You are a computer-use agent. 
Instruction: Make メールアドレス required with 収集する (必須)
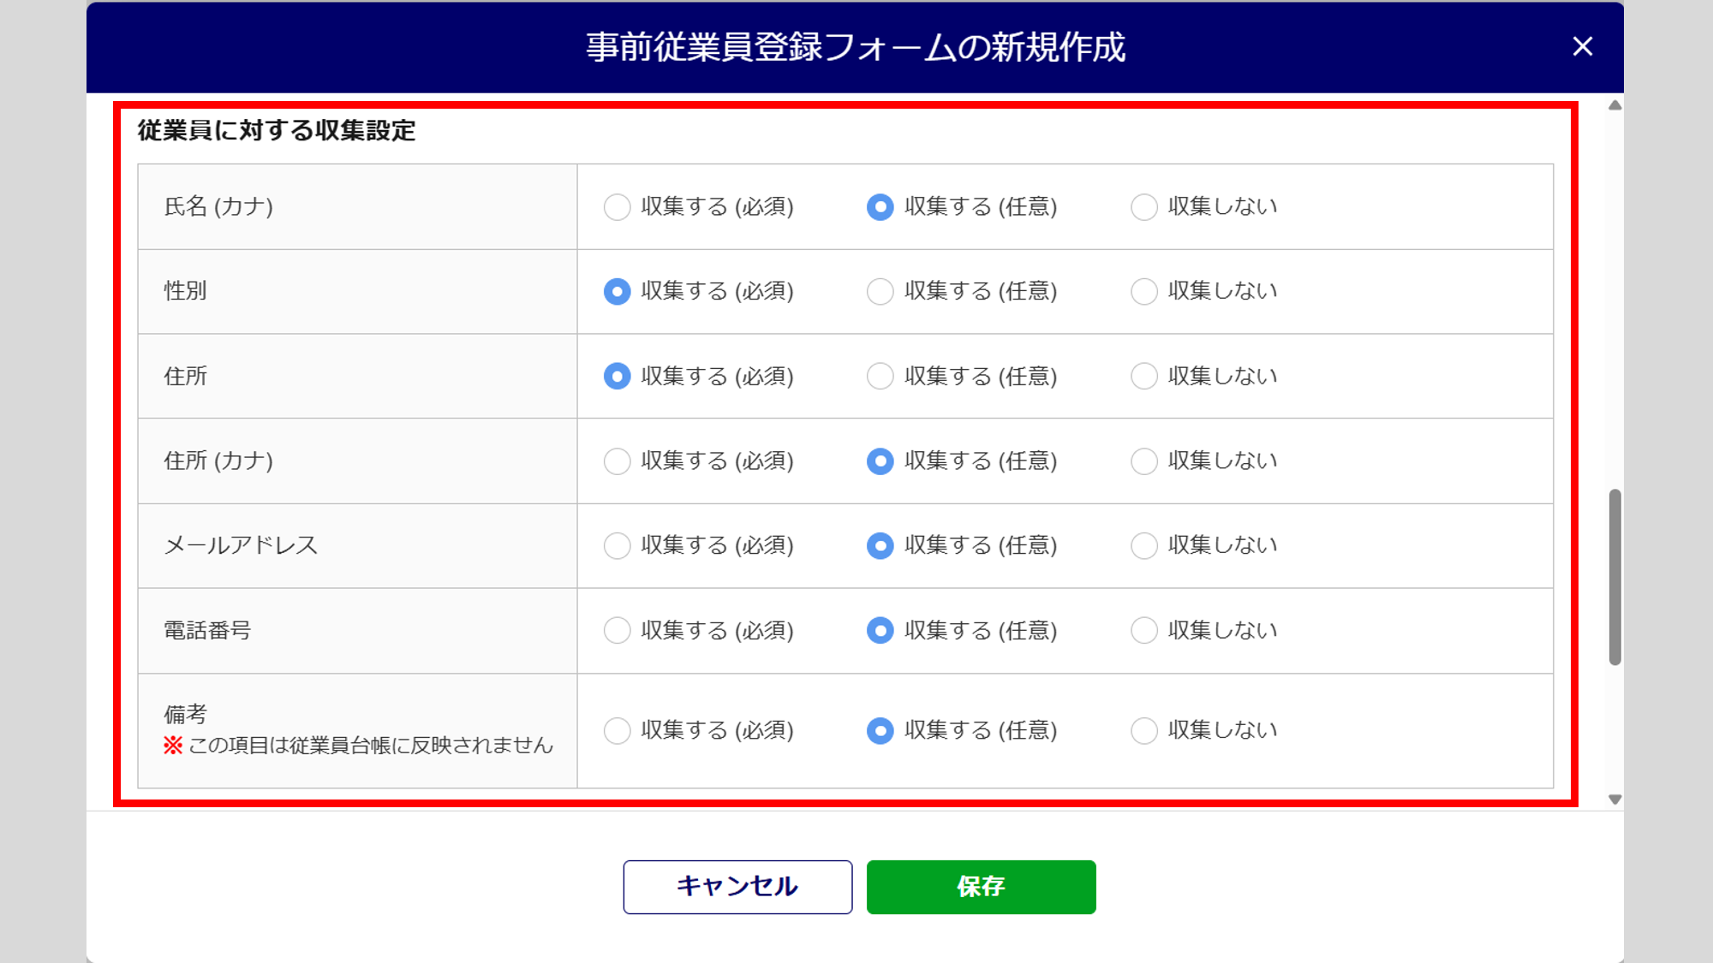pos(617,546)
